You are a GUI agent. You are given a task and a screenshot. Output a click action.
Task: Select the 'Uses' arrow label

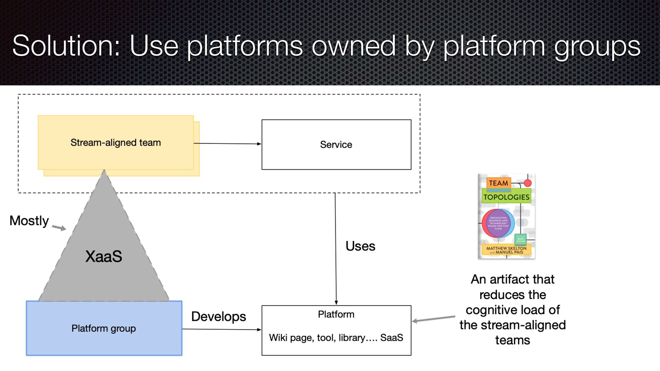[360, 246]
